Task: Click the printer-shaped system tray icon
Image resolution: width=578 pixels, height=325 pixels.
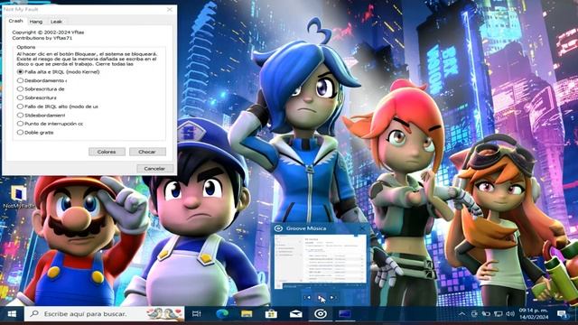Action: [x=474, y=314]
